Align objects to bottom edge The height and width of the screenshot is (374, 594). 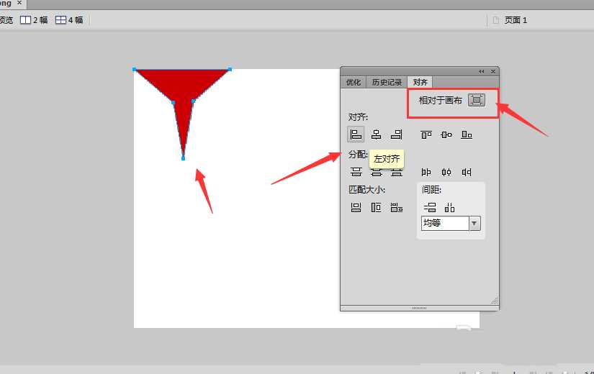pyautogui.click(x=467, y=134)
